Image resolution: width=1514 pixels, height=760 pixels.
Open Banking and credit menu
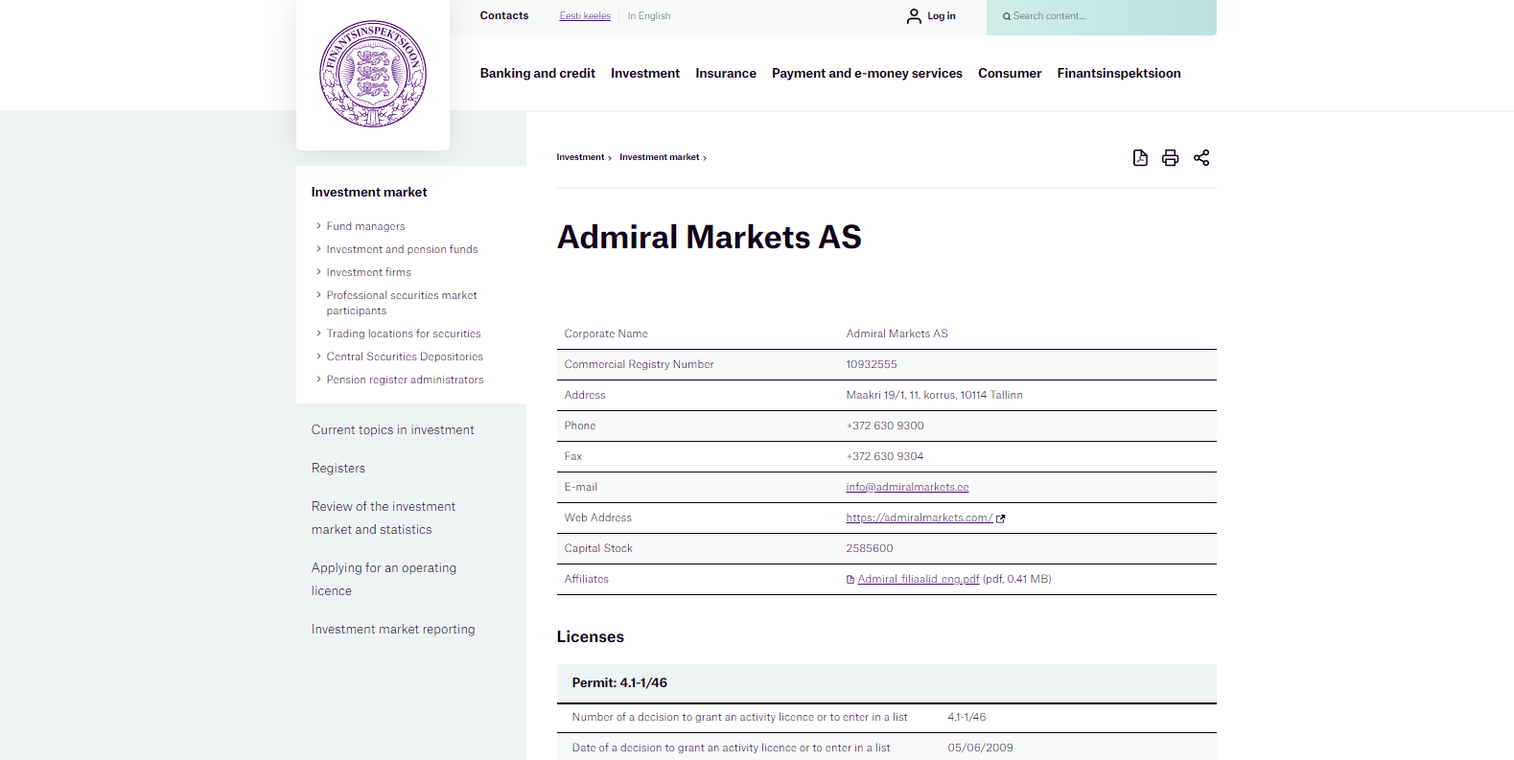coord(537,73)
